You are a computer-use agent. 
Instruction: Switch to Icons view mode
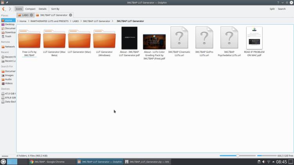19,9
